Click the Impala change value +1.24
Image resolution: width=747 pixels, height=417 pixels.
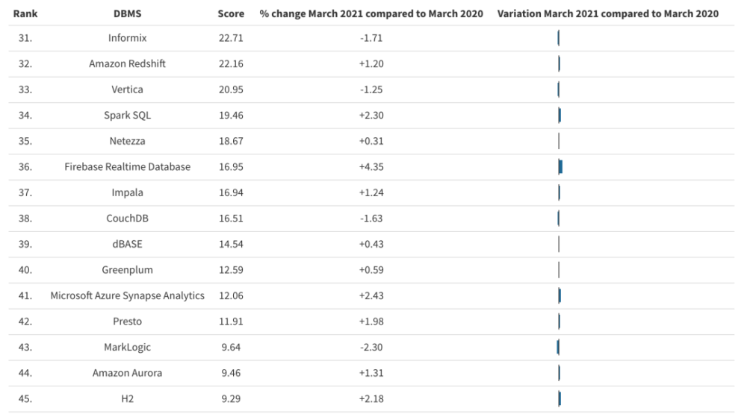(x=371, y=192)
